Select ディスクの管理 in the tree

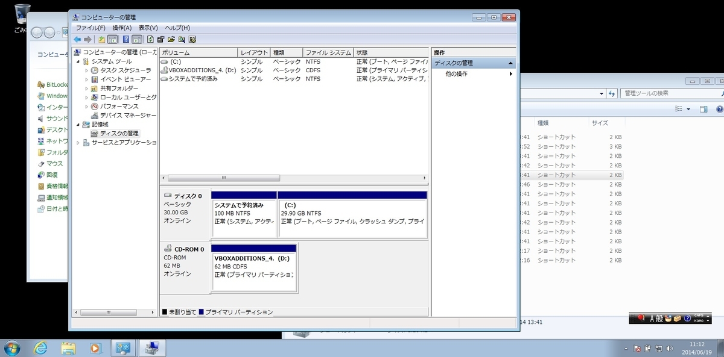(114, 133)
